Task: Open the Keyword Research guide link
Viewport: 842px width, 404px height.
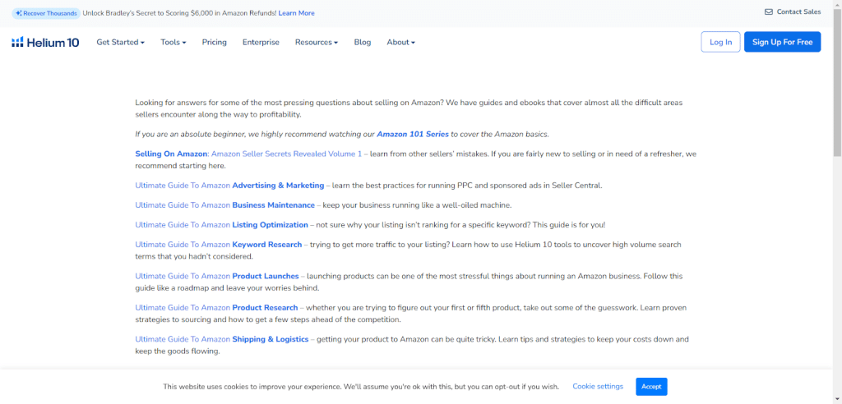Action: pos(219,245)
